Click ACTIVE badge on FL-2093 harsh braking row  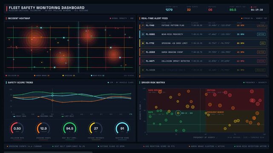point(261,52)
